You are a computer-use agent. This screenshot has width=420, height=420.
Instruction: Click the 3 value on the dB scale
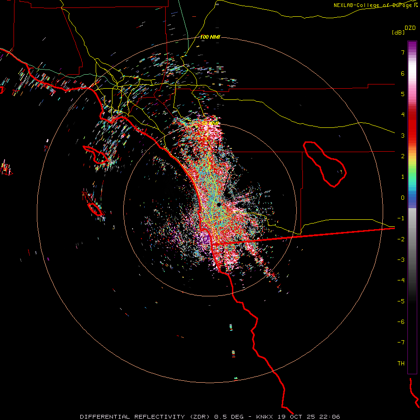click(x=402, y=135)
